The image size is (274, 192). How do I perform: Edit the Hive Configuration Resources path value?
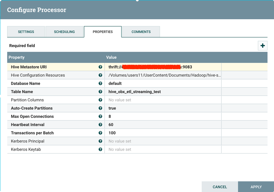pyautogui.click(x=163, y=75)
